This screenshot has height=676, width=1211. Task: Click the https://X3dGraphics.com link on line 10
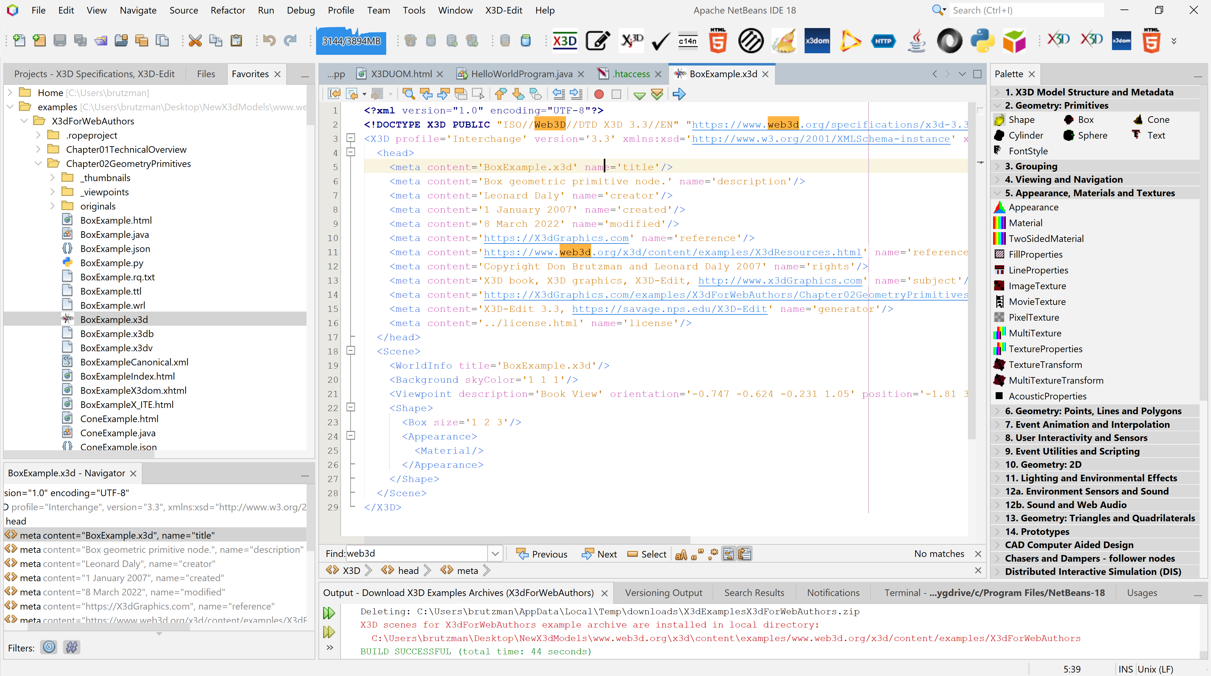click(x=556, y=238)
